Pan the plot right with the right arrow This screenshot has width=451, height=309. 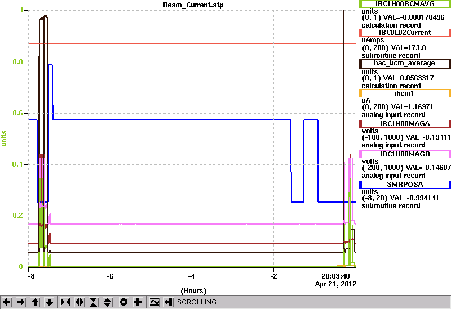(x=21, y=302)
